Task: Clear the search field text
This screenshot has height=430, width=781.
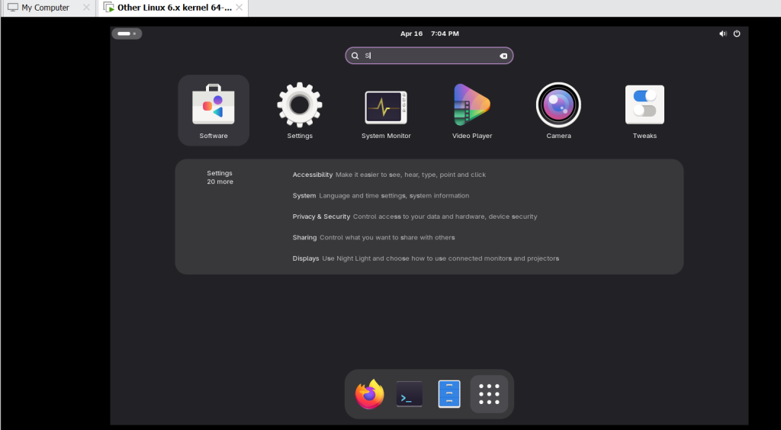Action: coord(503,56)
